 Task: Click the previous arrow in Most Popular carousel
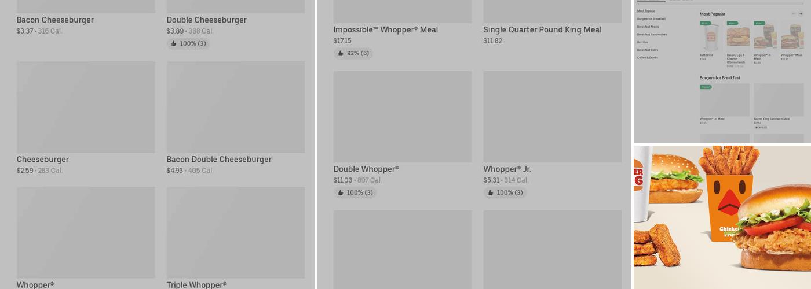[x=794, y=14]
